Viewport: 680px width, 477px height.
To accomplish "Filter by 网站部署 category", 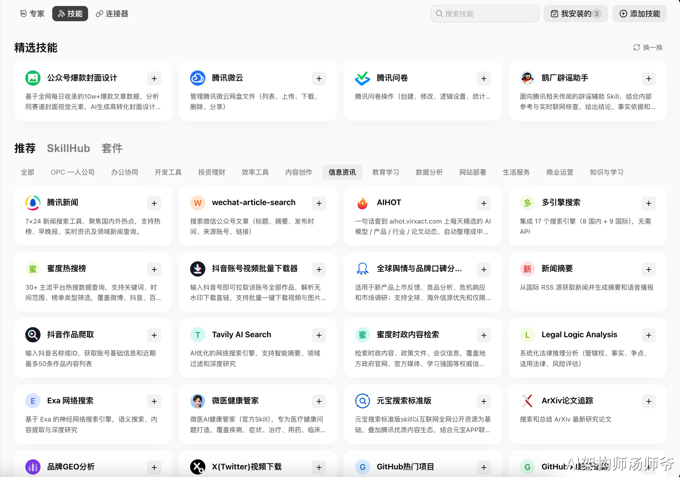I will pos(473,172).
